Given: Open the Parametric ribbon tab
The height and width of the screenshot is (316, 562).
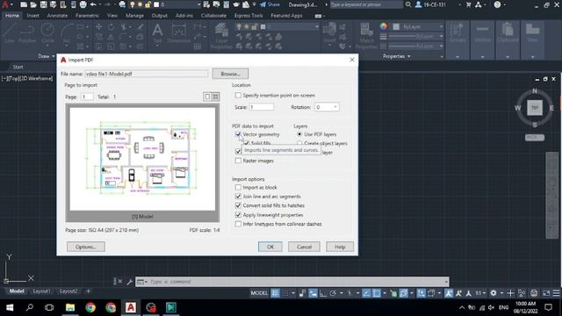Looking at the screenshot, I should 87,16.
